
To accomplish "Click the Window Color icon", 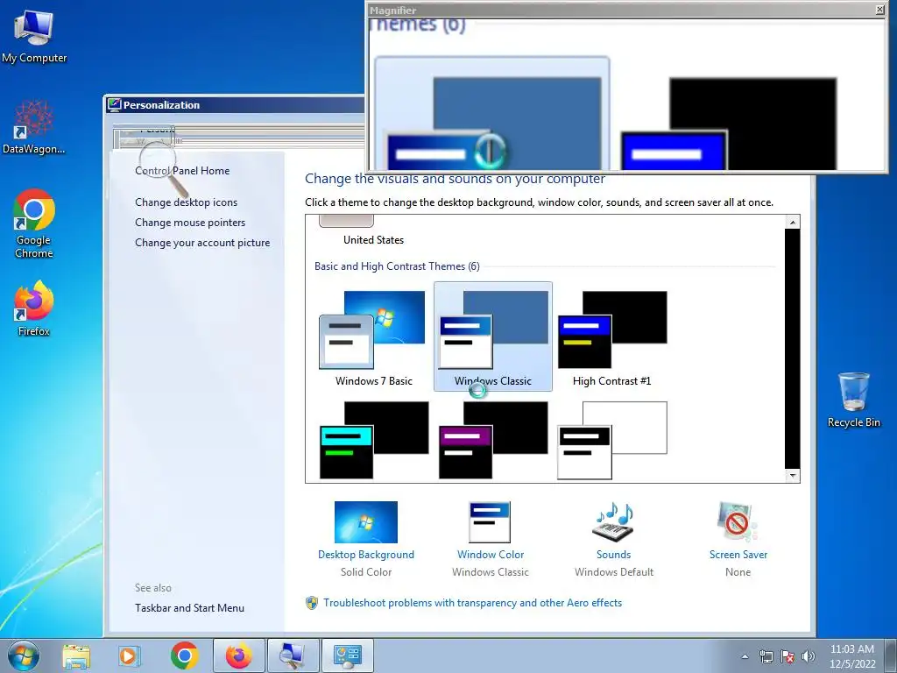I will tap(490, 522).
